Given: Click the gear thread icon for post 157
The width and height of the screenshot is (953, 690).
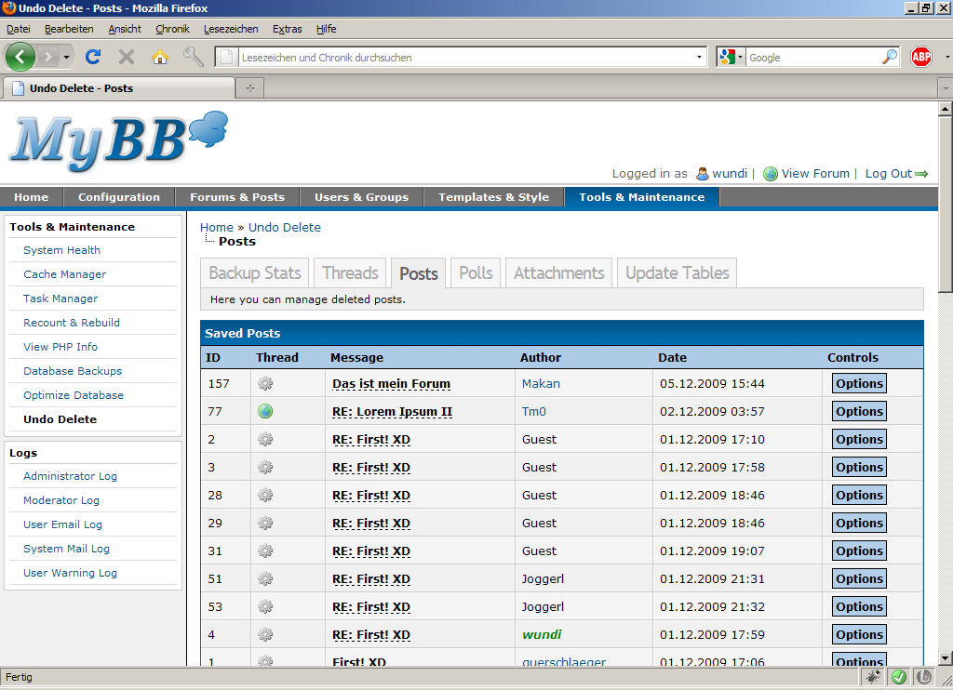Looking at the screenshot, I should point(265,383).
